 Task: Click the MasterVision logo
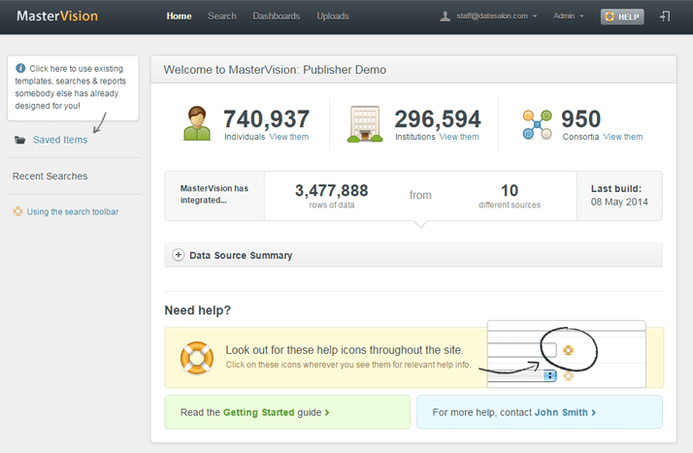tap(54, 16)
